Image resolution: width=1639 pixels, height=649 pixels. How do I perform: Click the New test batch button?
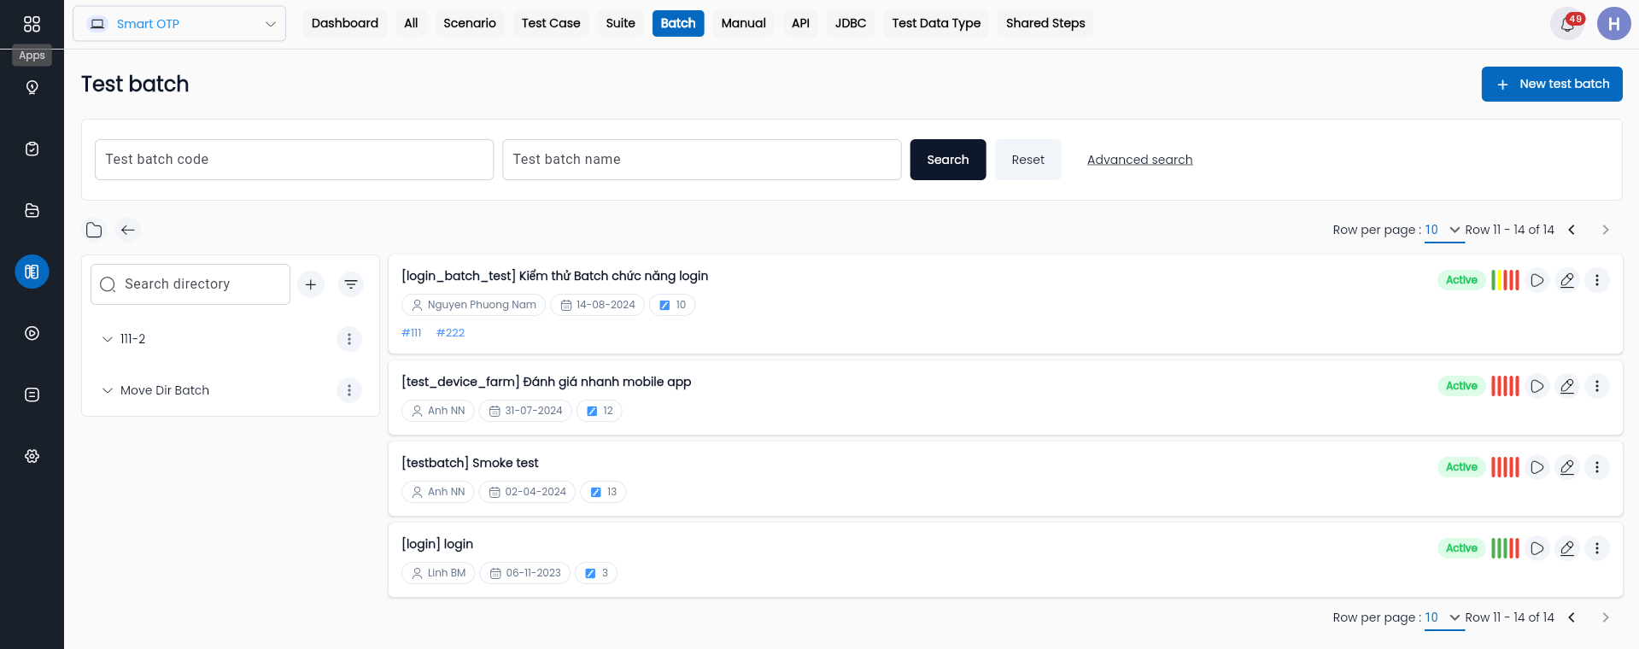point(1552,84)
